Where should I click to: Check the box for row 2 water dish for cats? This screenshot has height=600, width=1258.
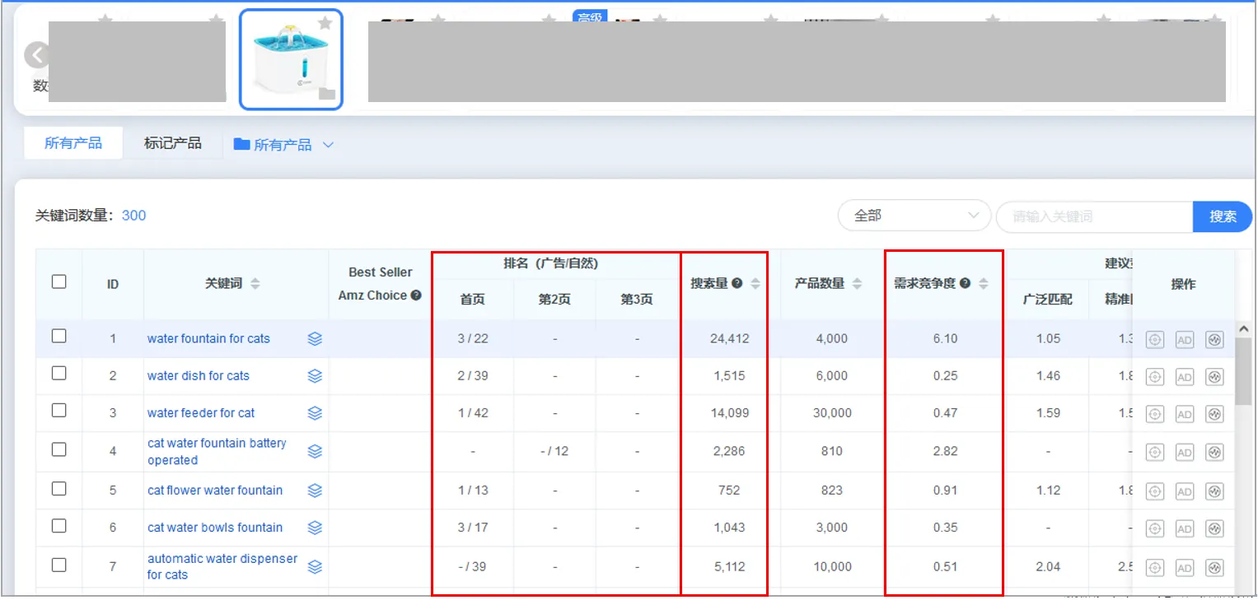[58, 373]
